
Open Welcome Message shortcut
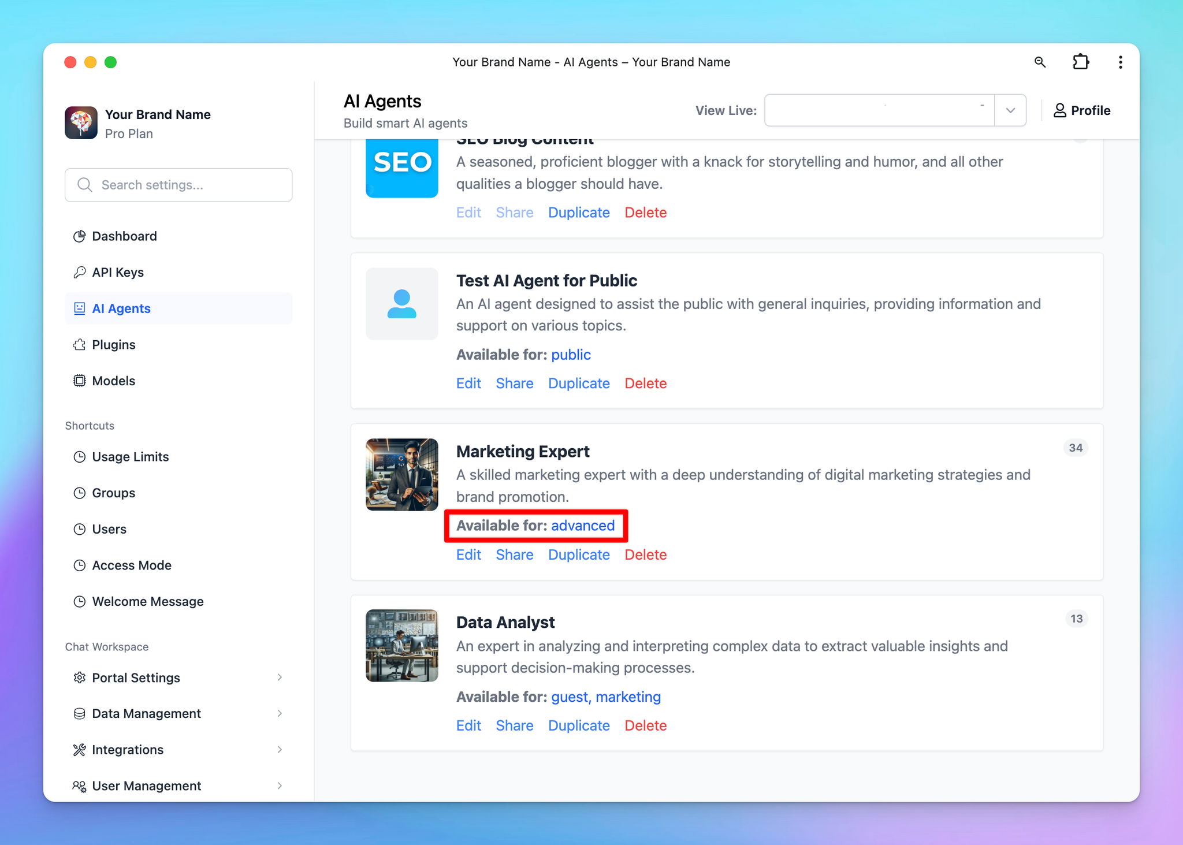click(178, 601)
